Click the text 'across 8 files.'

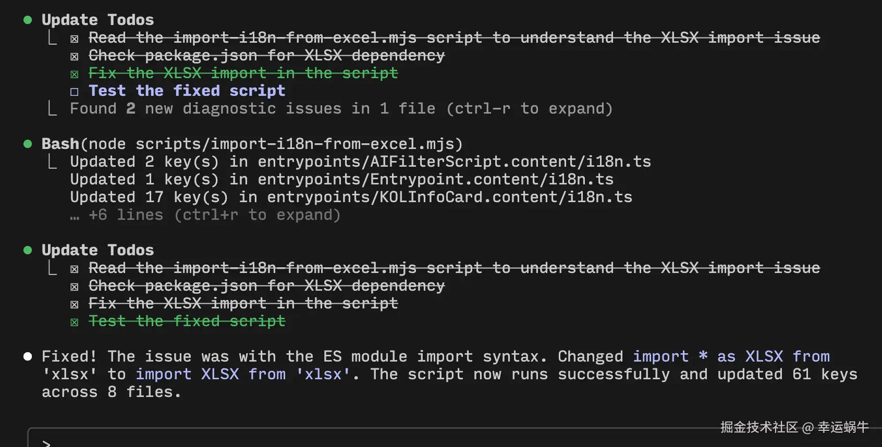(x=112, y=392)
